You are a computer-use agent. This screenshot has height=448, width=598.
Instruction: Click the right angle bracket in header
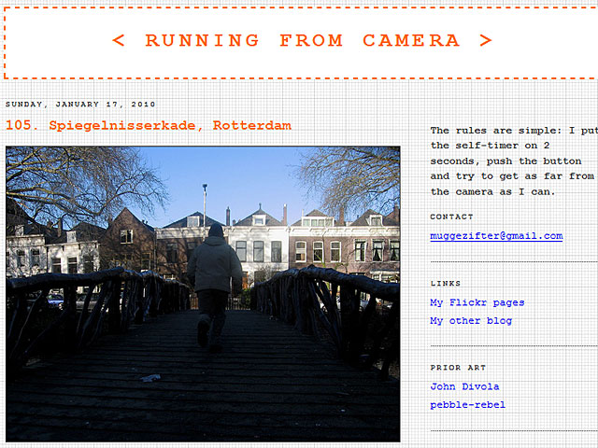click(485, 40)
